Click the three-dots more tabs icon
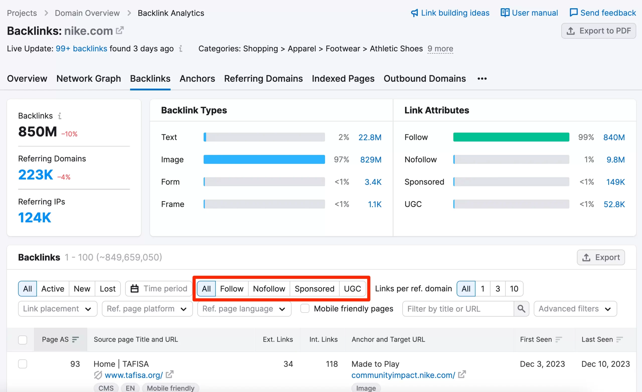642x392 pixels. pyautogui.click(x=482, y=79)
